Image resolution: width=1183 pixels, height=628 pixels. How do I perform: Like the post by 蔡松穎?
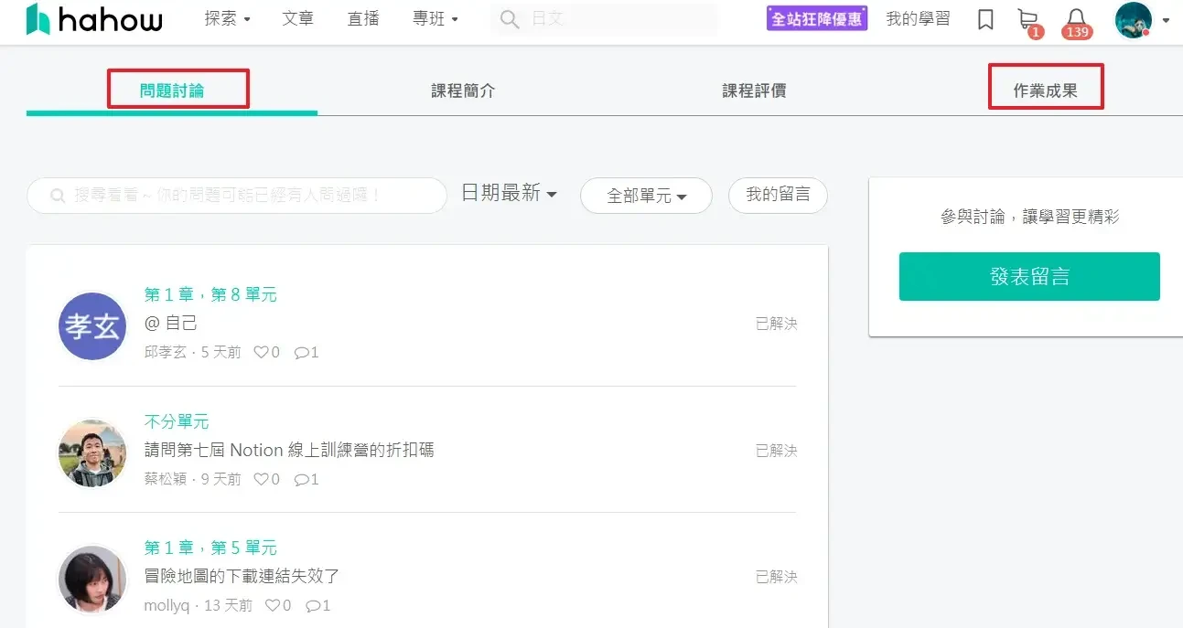point(261,479)
